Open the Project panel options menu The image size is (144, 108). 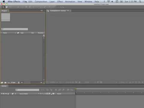(42, 10)
